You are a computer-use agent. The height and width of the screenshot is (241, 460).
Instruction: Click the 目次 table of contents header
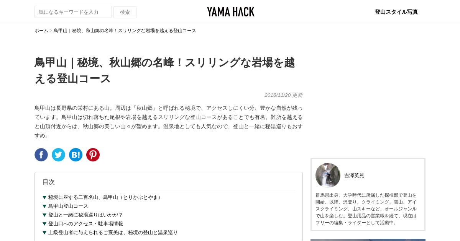coord(49,182)
